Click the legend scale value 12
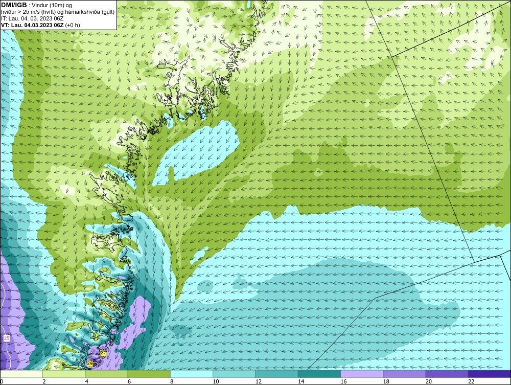 click(x=258, y=381)
